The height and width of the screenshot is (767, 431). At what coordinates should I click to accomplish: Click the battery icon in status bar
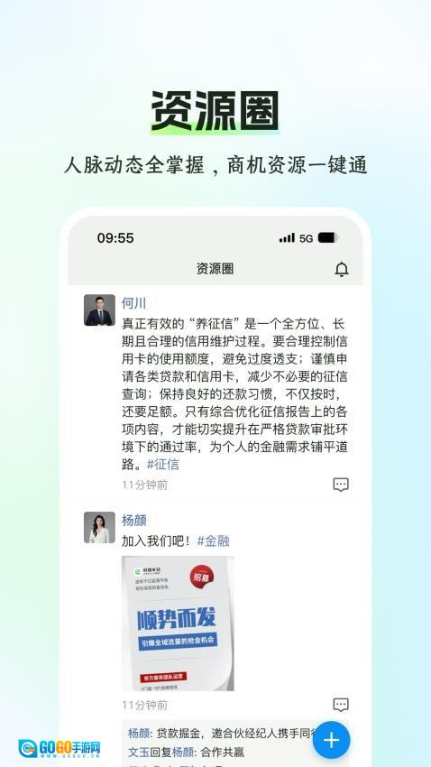click(x=328, y=237)
